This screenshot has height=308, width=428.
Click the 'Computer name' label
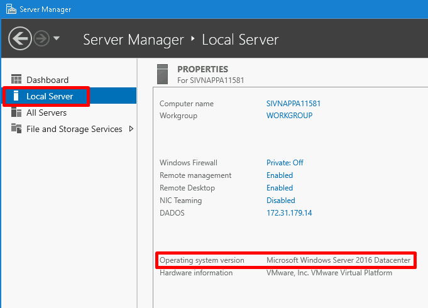click(187, 104)
